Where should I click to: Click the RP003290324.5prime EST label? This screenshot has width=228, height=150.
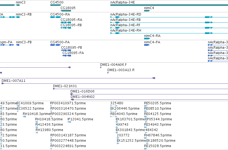point(68,114)
